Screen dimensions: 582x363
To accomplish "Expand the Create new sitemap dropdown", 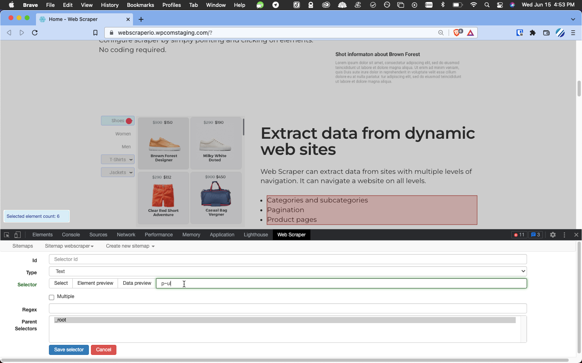I will pyautogui.click(x=130, y=246).
